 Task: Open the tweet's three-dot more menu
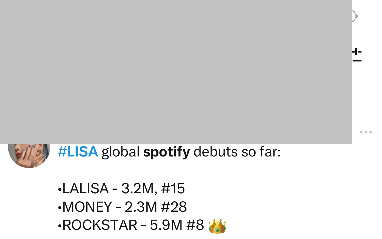point(366,132)
